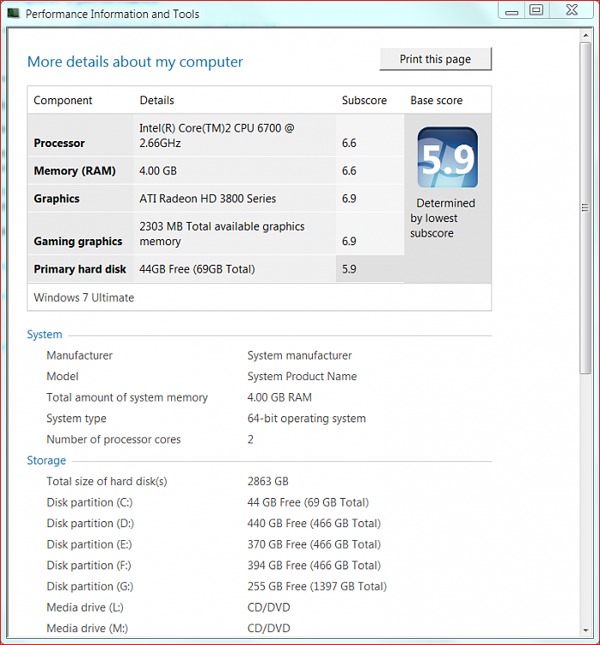Select the Intel Core2 CPU 6700 details
Screen dimensions: 600x645
coord(217,135)
